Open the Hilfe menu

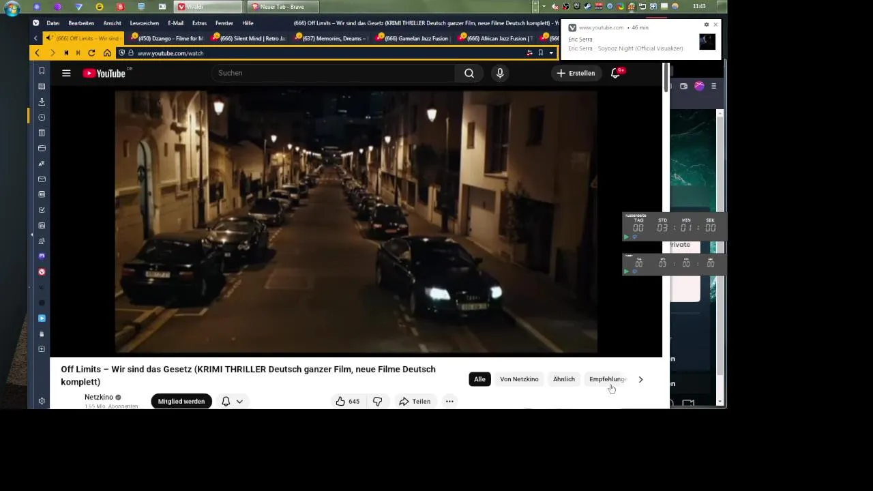coord(248,23)
